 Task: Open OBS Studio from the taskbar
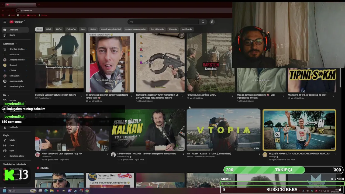coord(81,191)
